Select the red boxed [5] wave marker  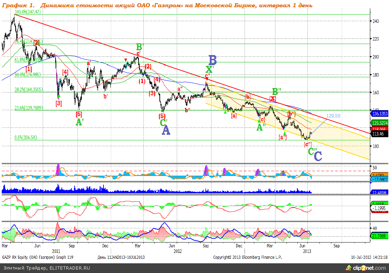click(x=79, y=114)
